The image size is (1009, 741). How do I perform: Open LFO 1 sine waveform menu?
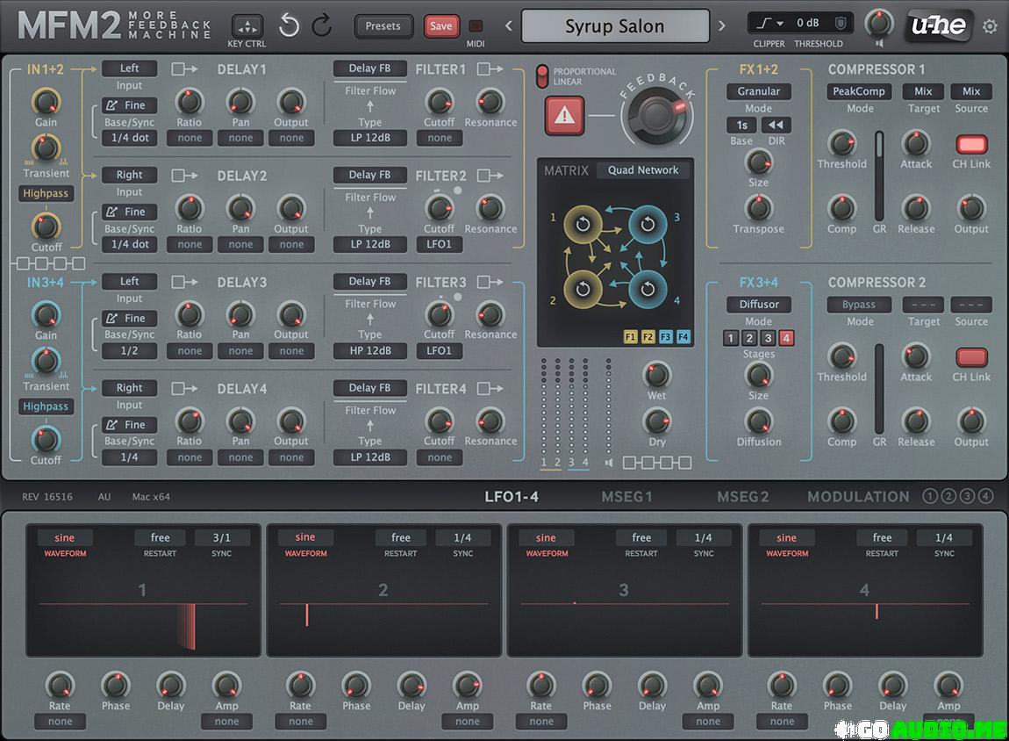[x=64, y=537]
